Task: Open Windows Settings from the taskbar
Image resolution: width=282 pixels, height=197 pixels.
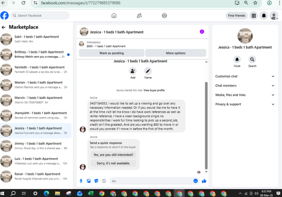Action: pyautogui.click(x=35, y=193)
